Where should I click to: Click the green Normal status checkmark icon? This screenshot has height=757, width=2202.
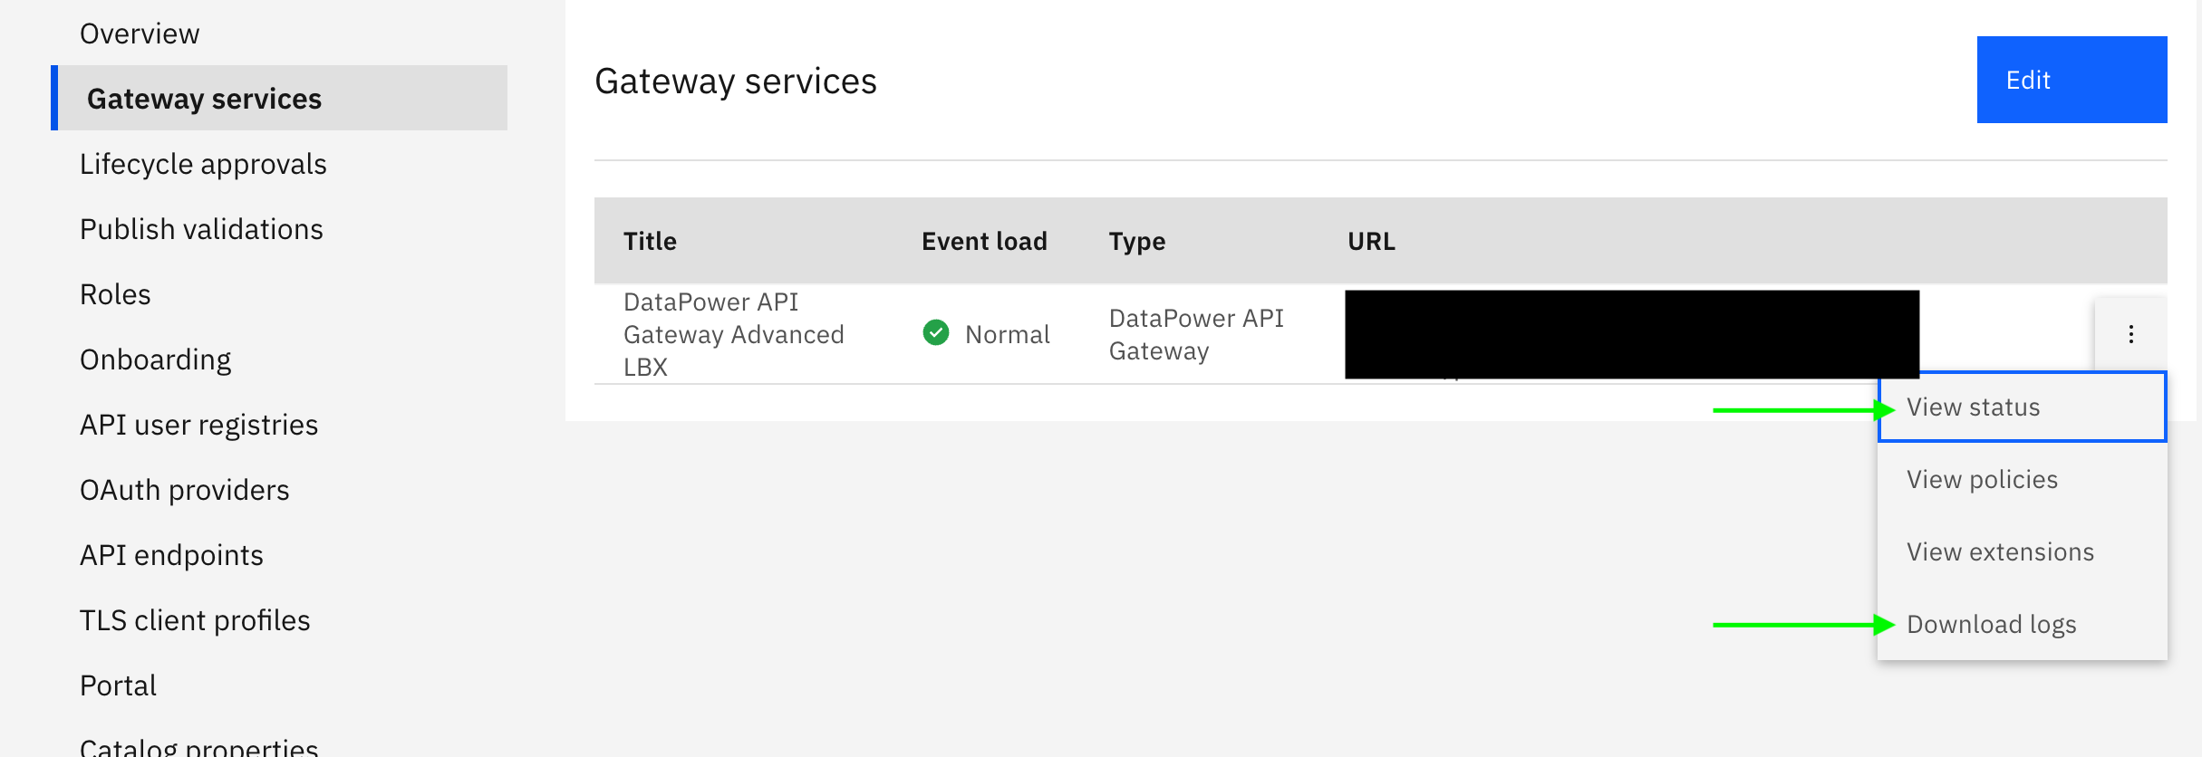point(935,333)
